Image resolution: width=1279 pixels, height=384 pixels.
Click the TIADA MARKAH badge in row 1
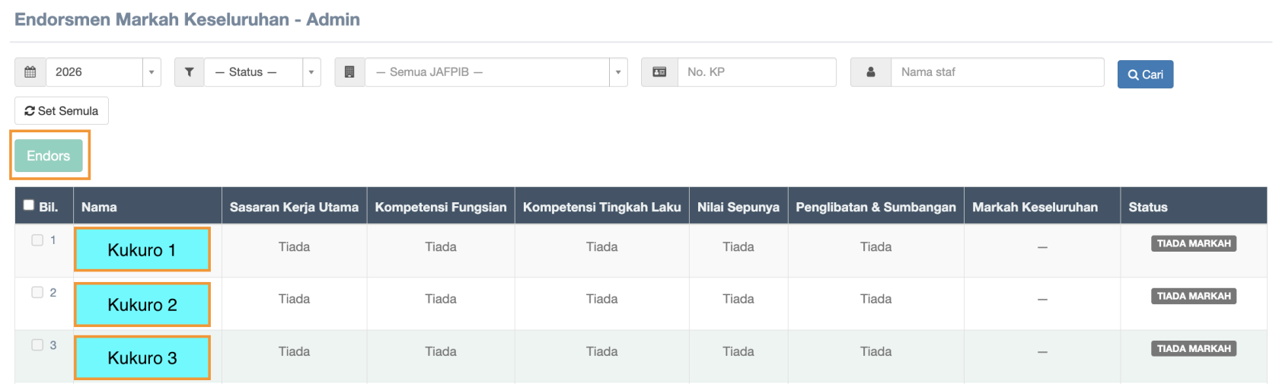(1193, 244)
